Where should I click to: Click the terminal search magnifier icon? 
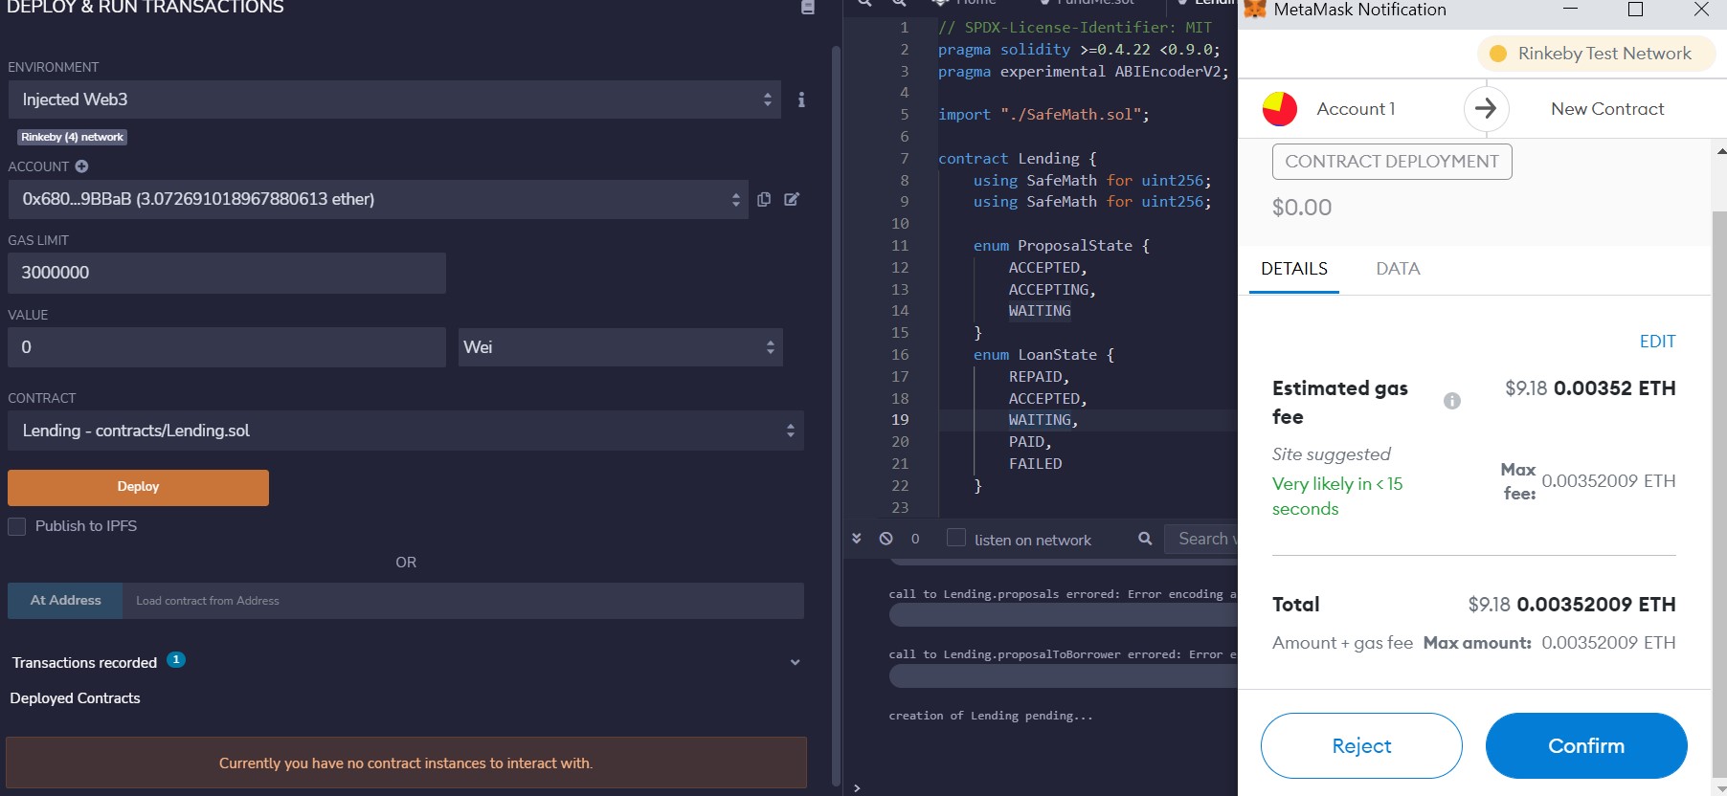coord(1145,539)
